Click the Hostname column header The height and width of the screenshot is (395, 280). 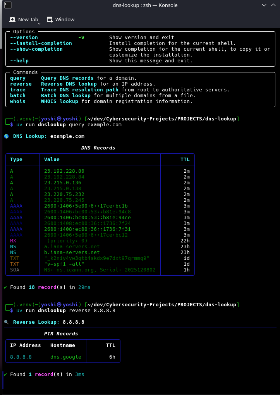tap(62, 345)
